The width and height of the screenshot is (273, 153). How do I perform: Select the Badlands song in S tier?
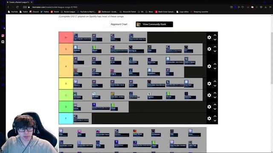pyautogui.click(x=78, y=49)
